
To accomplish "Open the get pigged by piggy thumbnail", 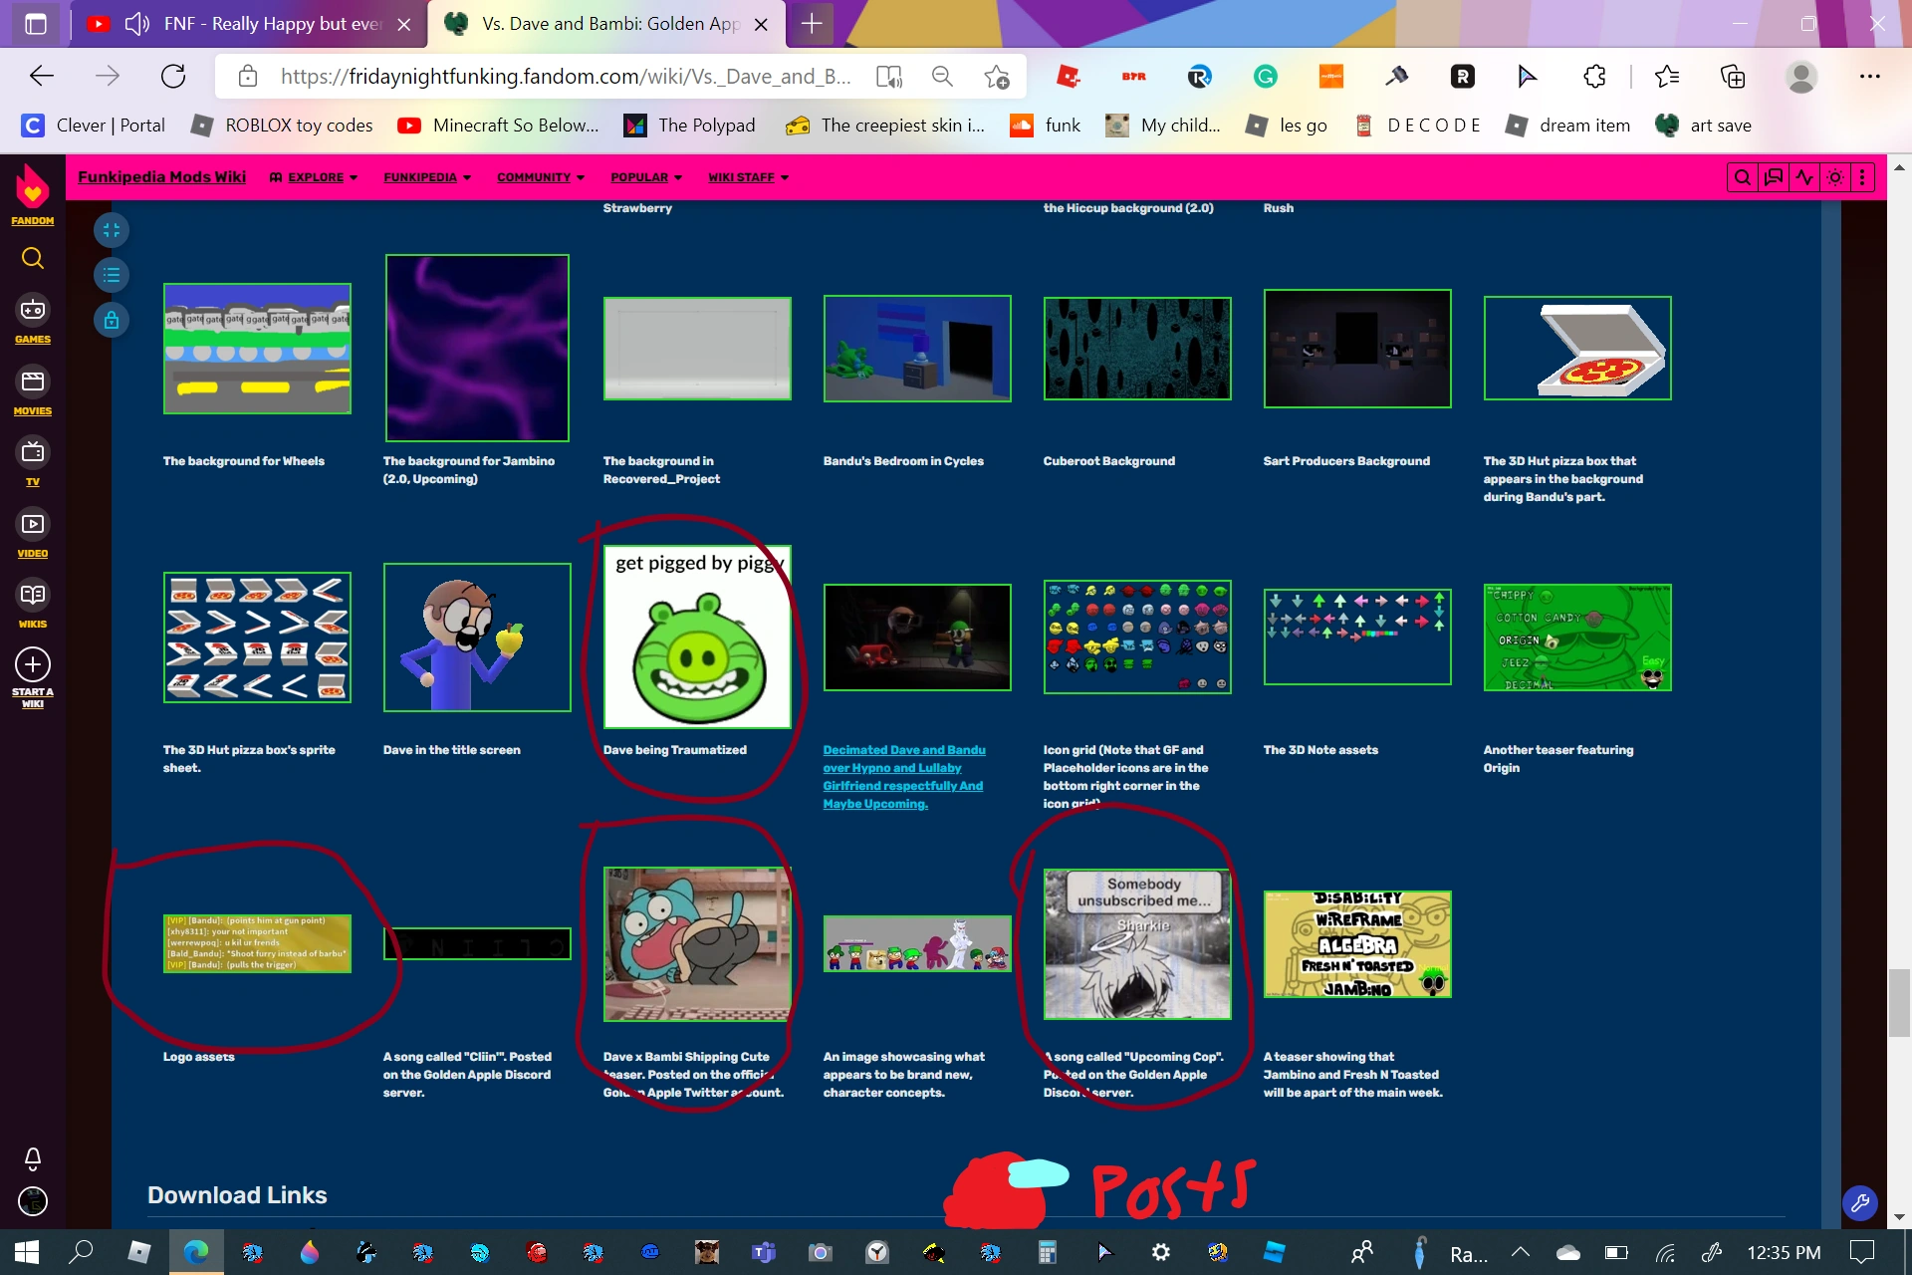I will pyautogui.click(x=697, y=637).
